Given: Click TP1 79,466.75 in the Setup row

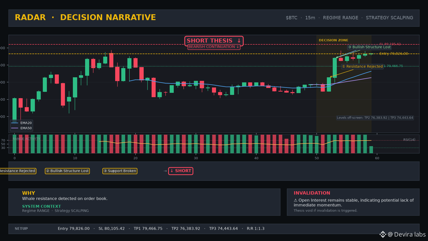Looking at the screenshot, I should pos(148,229).
